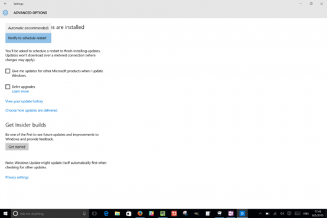Screen dimensions: 327x218
Task: Open View your update history link
Action: click(x=24, y=101)
